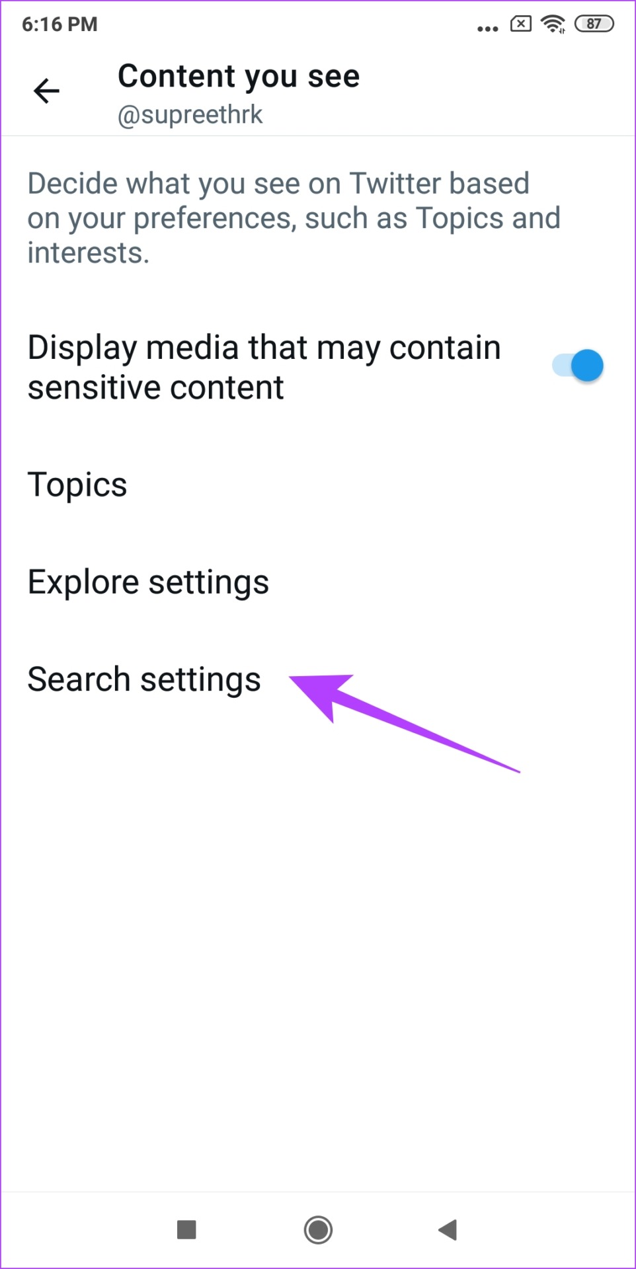Tap the three dots status bar icon
The height and width of the screenshot is (1269, 636).
pos(488,28)
